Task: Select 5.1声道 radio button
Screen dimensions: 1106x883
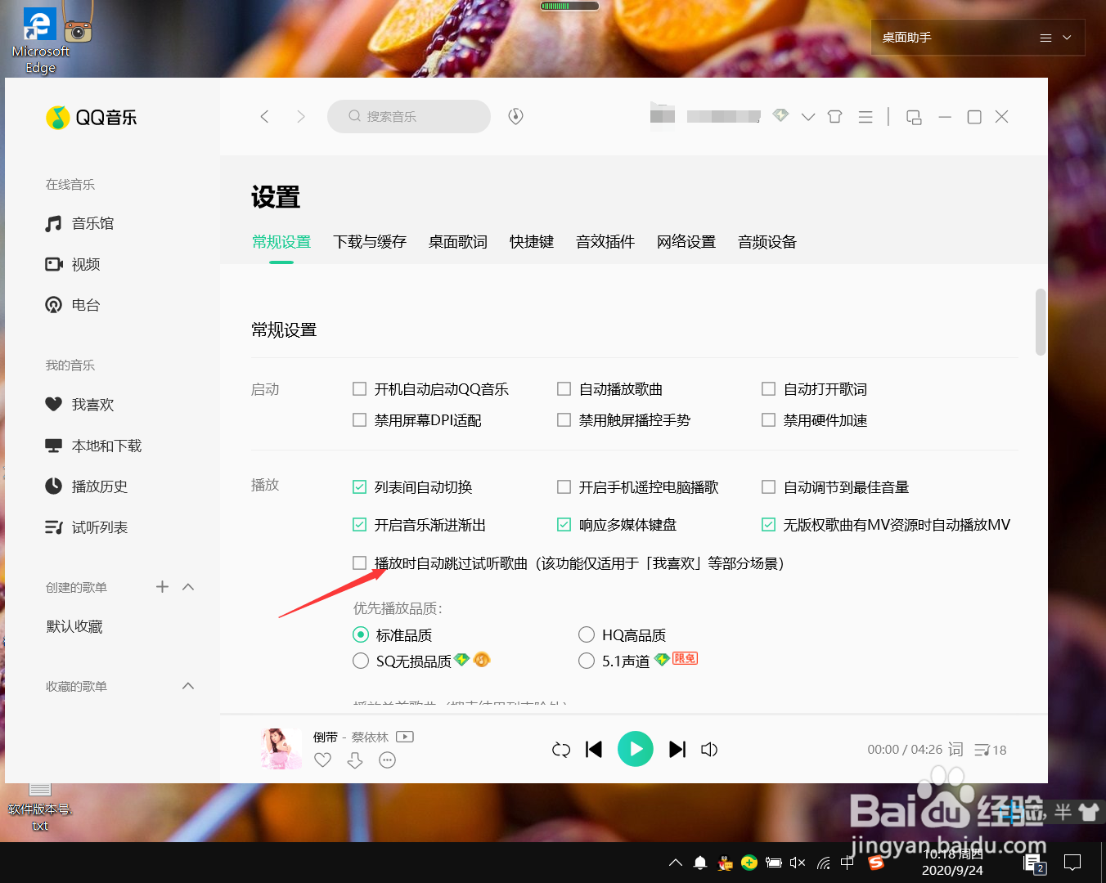Action: tap(587, 661)
